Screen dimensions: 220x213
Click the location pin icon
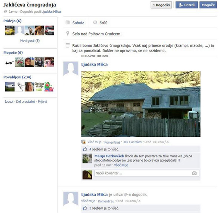click(68, 34)
